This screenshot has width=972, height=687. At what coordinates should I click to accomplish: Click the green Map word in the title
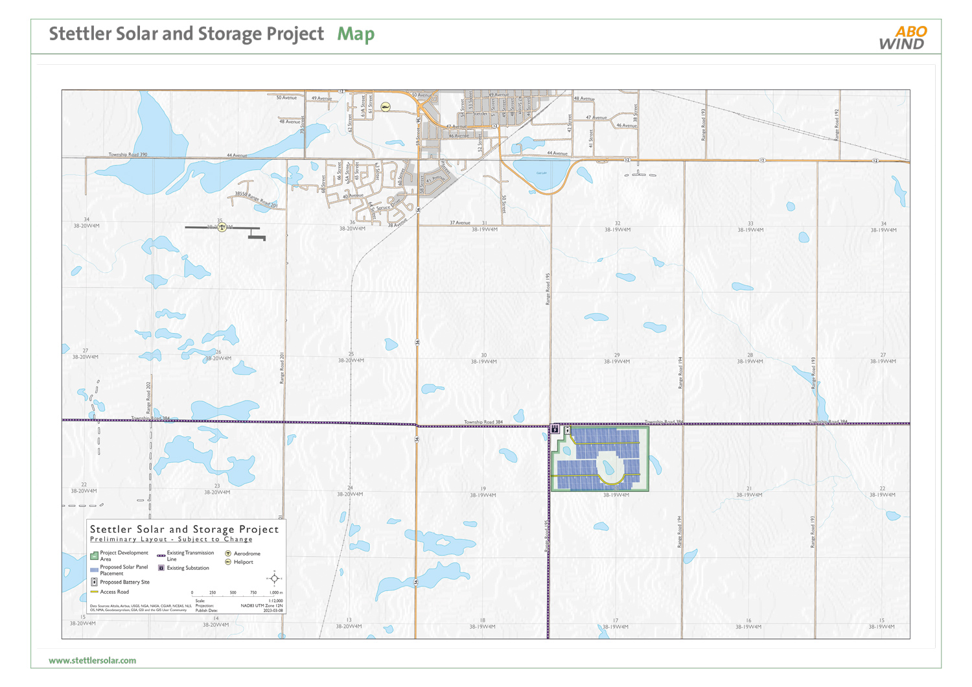(356, 34)
